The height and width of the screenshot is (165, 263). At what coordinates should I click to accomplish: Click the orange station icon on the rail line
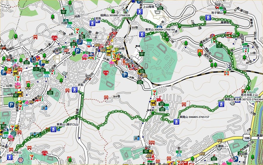pos(227,73)
